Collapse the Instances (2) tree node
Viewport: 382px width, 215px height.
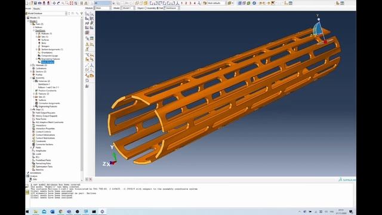(x=34, y=81)
